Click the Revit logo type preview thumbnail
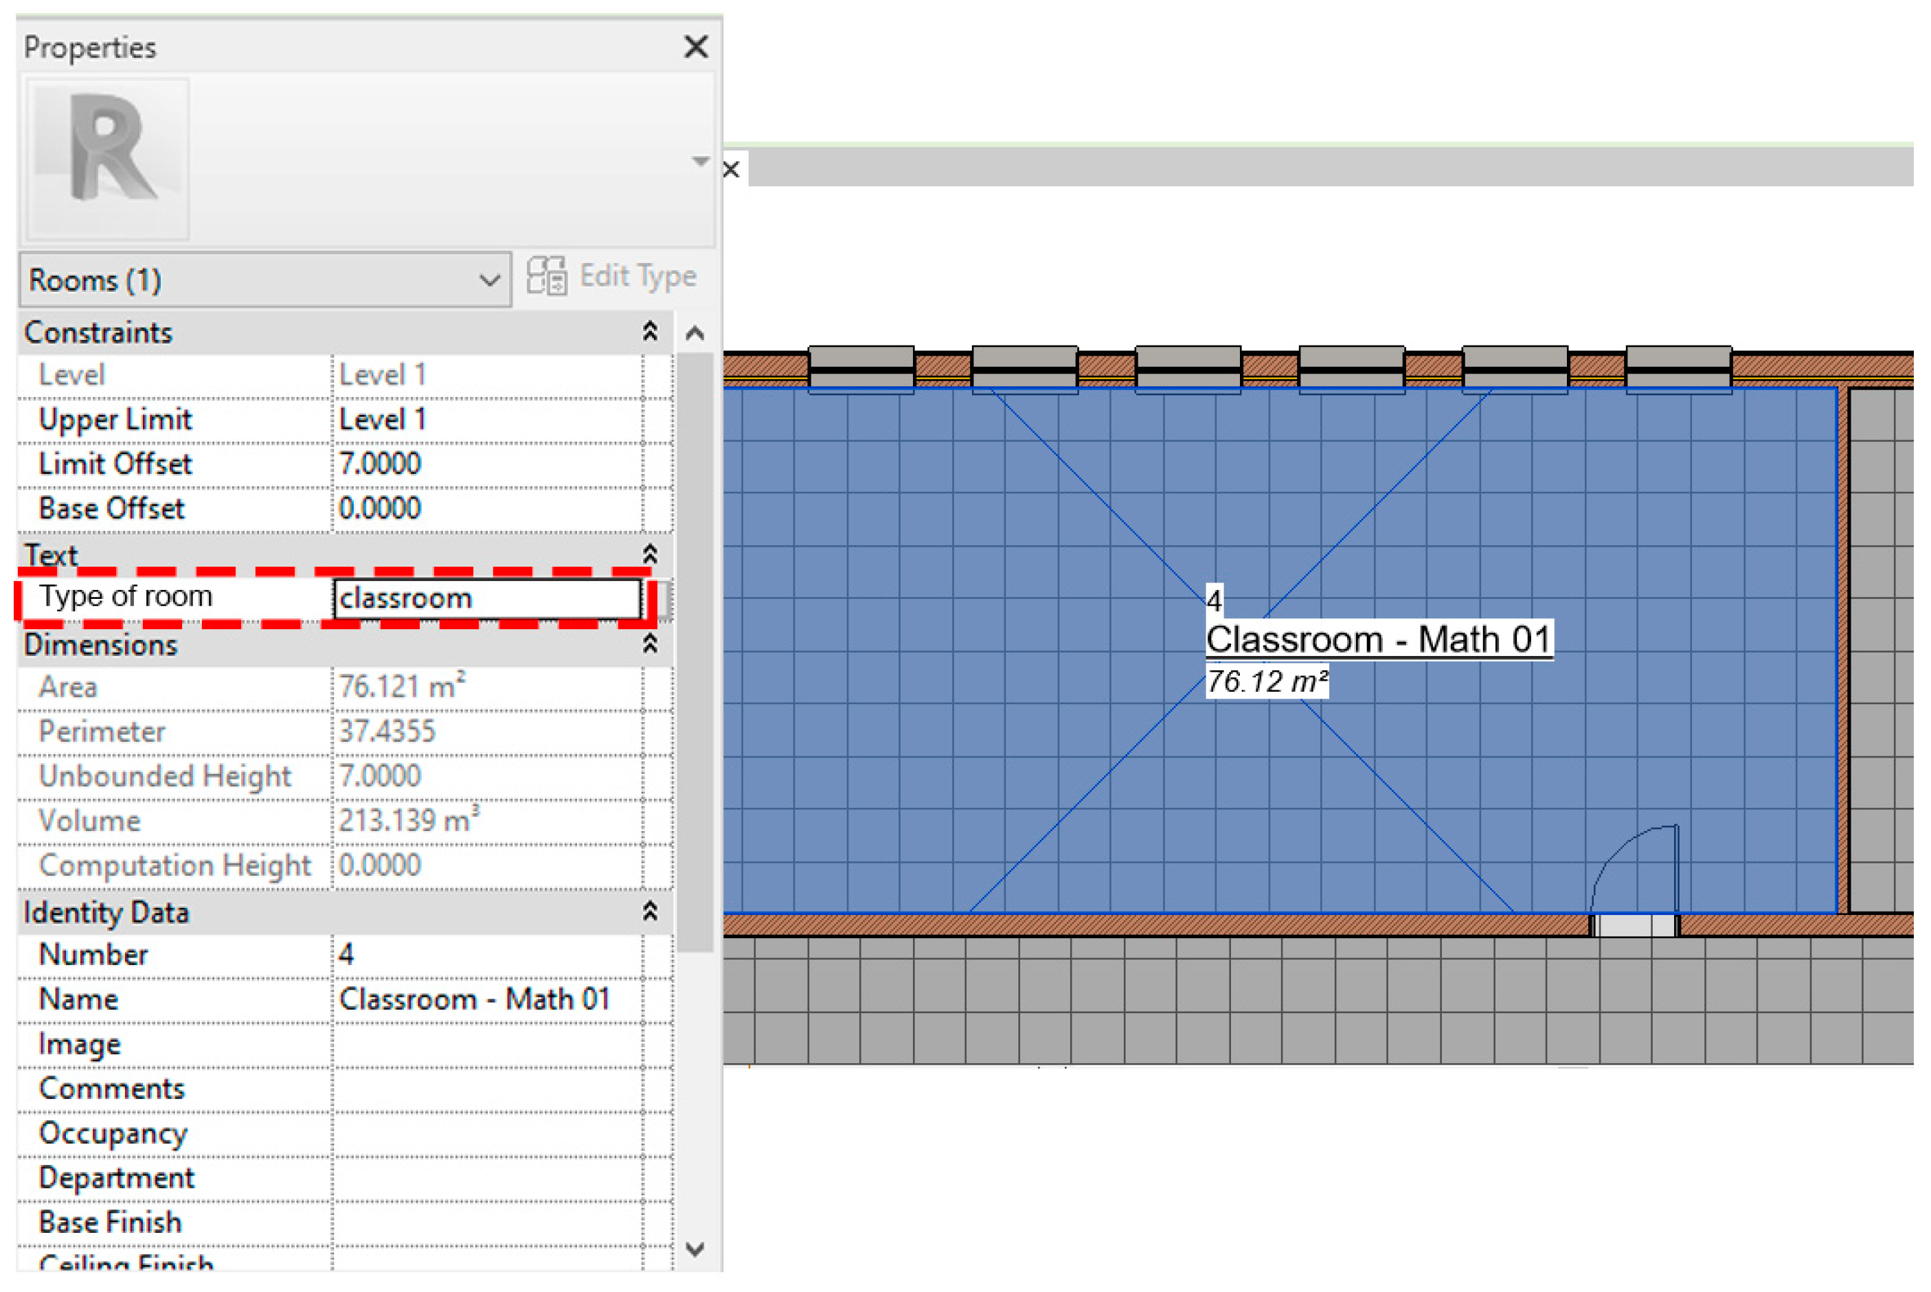Screen dimensions: 1931x1292 (x=108, y=158)
